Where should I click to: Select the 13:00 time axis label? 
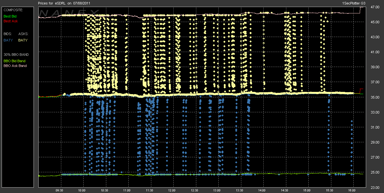[x=217, y=190]
